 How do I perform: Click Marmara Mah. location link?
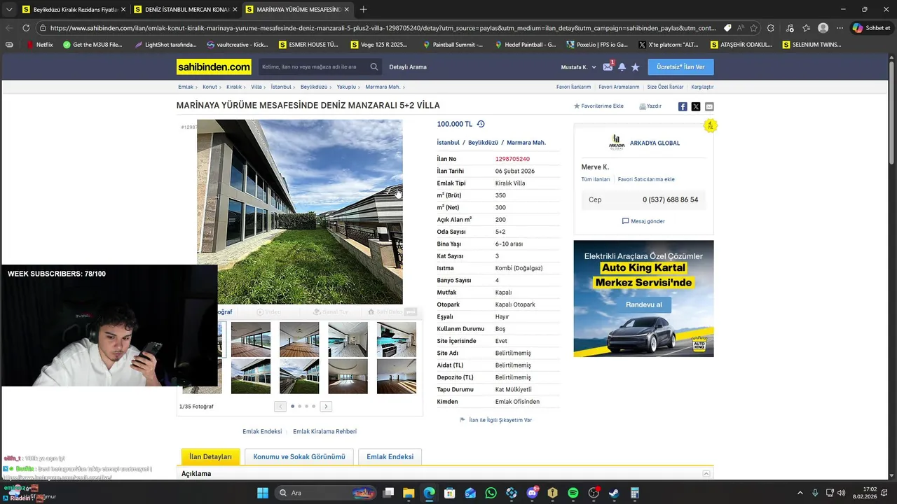(526, 143)
